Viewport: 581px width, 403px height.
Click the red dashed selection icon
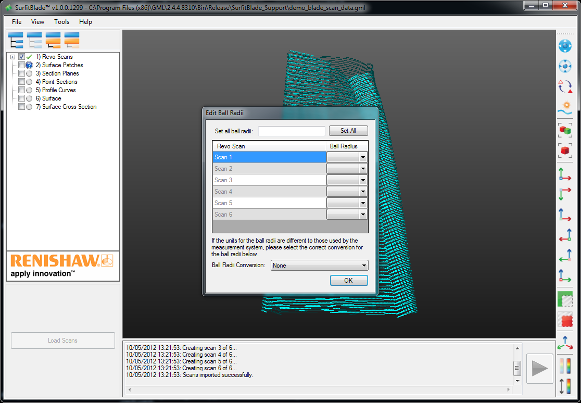pyautogui.click(x=565, y=319)
